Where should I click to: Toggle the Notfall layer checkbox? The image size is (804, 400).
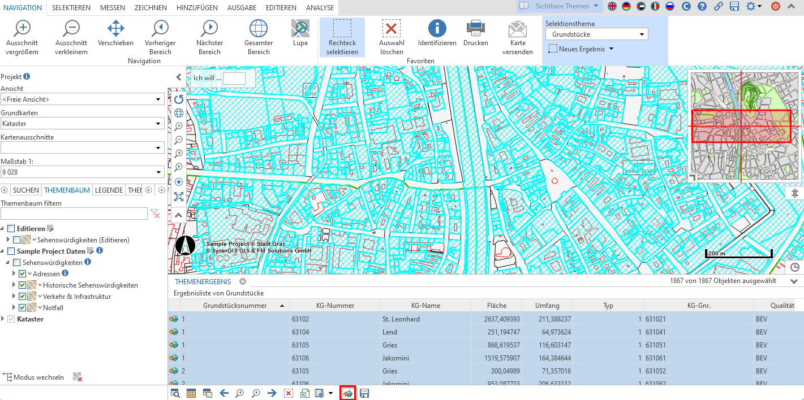pyautogui.click(x=23, y=308)
